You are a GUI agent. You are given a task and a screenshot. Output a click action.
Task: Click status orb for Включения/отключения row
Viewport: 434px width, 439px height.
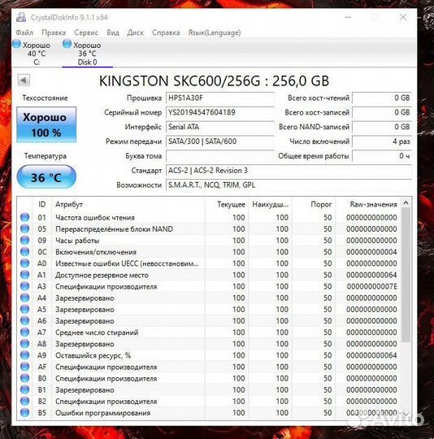click(25, 252)
